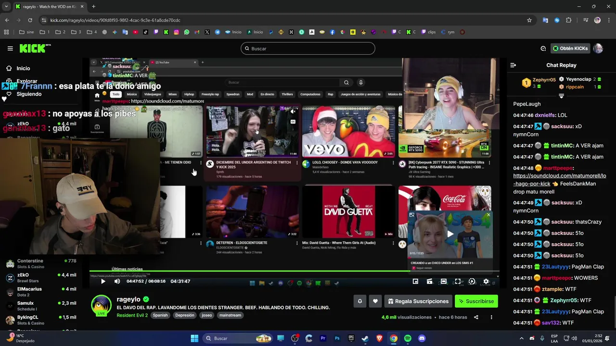Open Windows Start menu

tap(194, 338)
